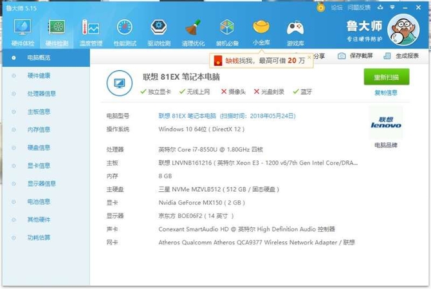Click the report icon of 生成报表
This screenshot has height=289, width=431.
(x=387, y=56)
